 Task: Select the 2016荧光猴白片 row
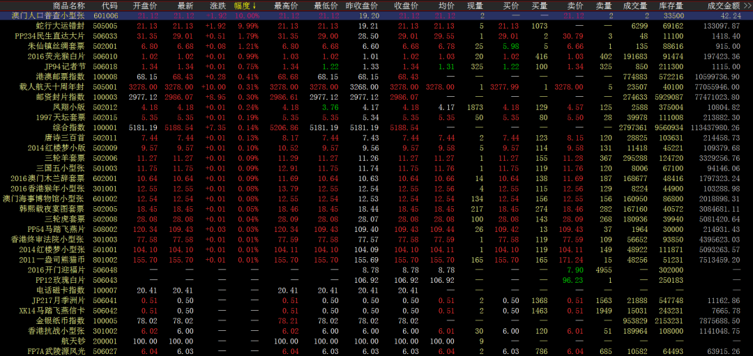coord(376,56)
